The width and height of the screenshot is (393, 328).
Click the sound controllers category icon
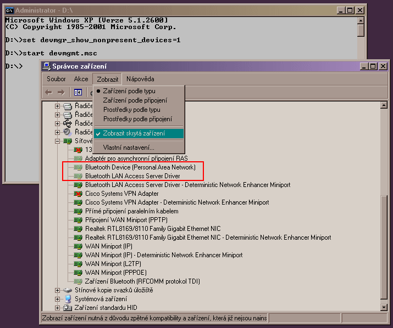(x=68, y=132)
